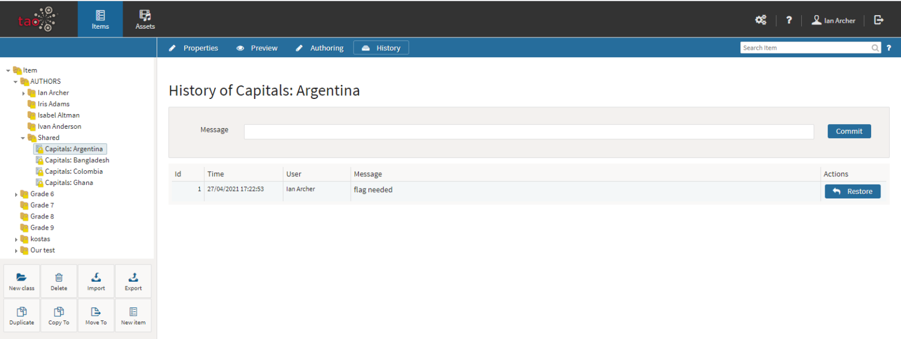This screenshot has height=339, width=901.
Task: Restore the 'flag needed' revision
Action: tap(852, 191)
